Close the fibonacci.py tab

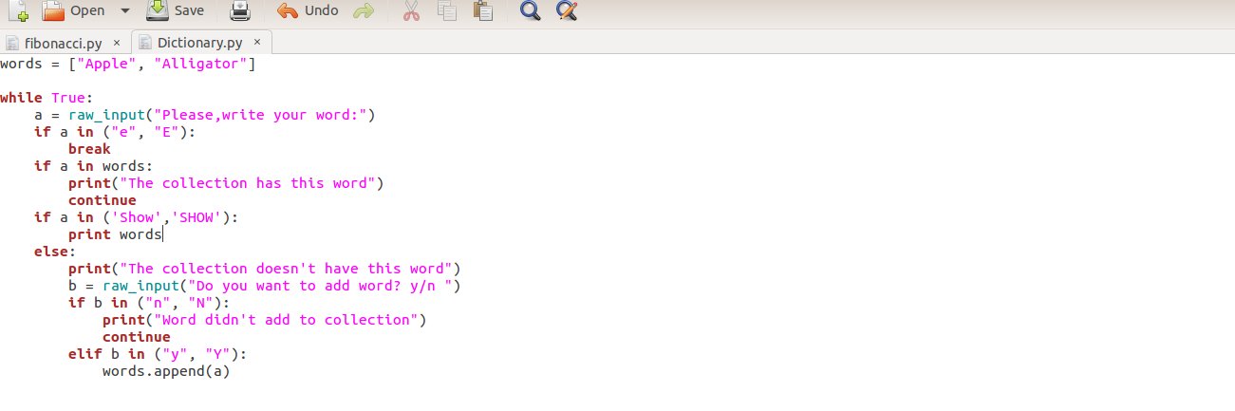tap(116, 43)
